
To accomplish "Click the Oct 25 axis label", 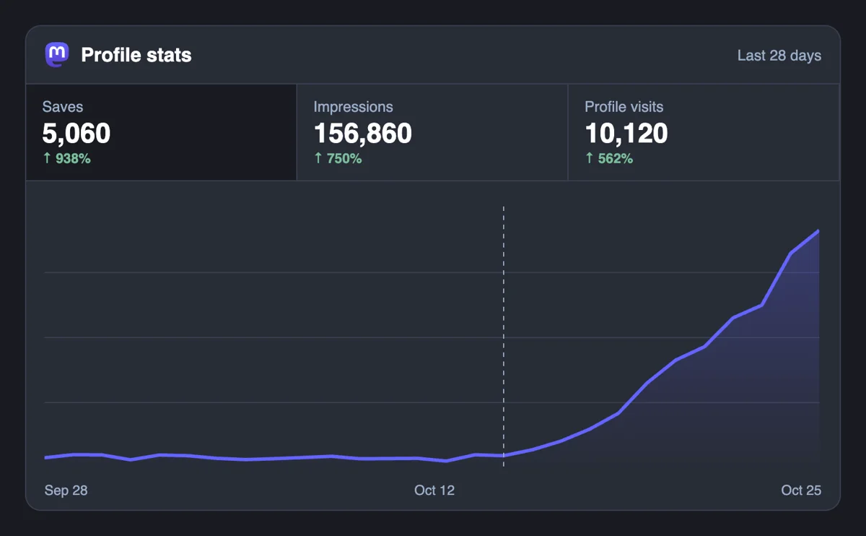I will (801, 490).
